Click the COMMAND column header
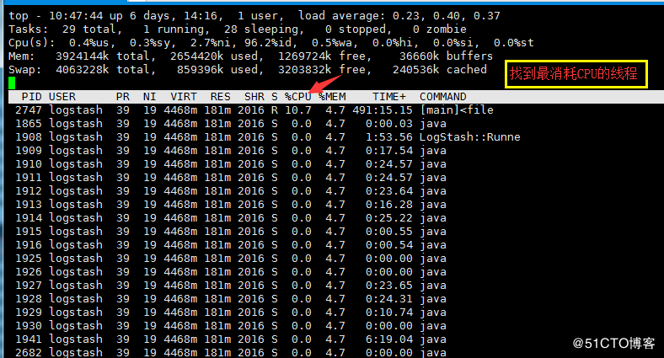The height and width of the screenshot is (358, 664). (443, 97)
